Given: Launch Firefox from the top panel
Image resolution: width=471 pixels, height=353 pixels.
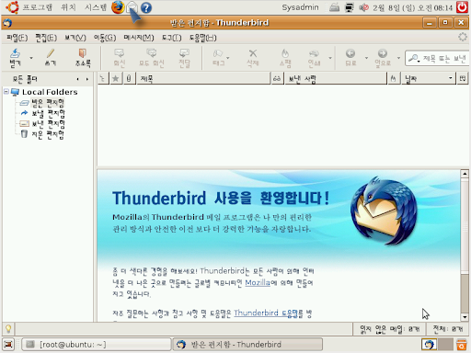Looking at the screenshot, I should coord(118,7).
